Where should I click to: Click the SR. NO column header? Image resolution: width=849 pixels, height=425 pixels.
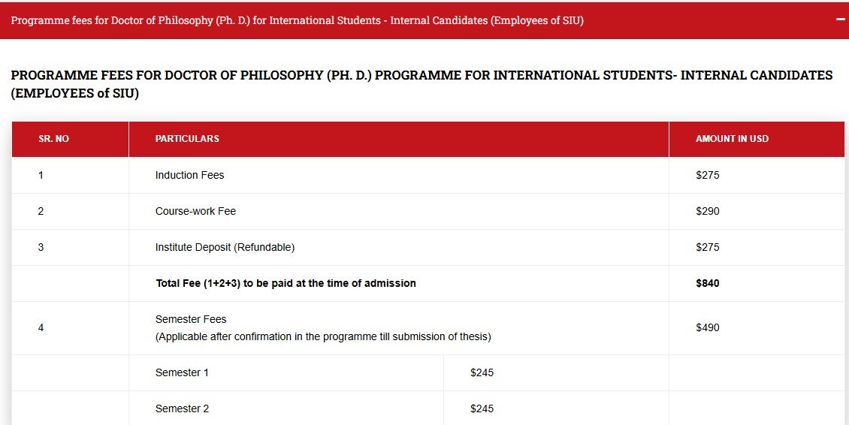(x=53, y=139)
